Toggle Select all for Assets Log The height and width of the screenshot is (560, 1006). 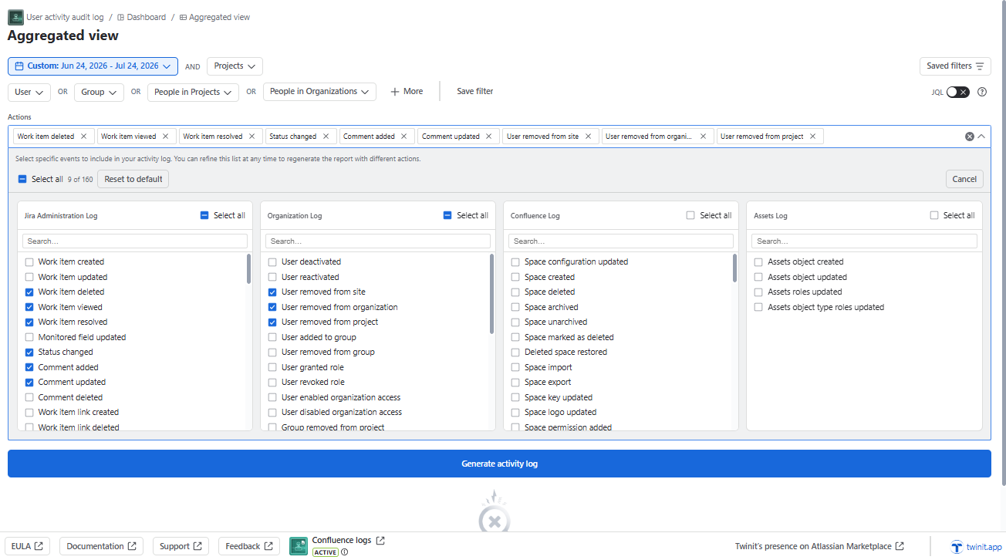[934, 216]
